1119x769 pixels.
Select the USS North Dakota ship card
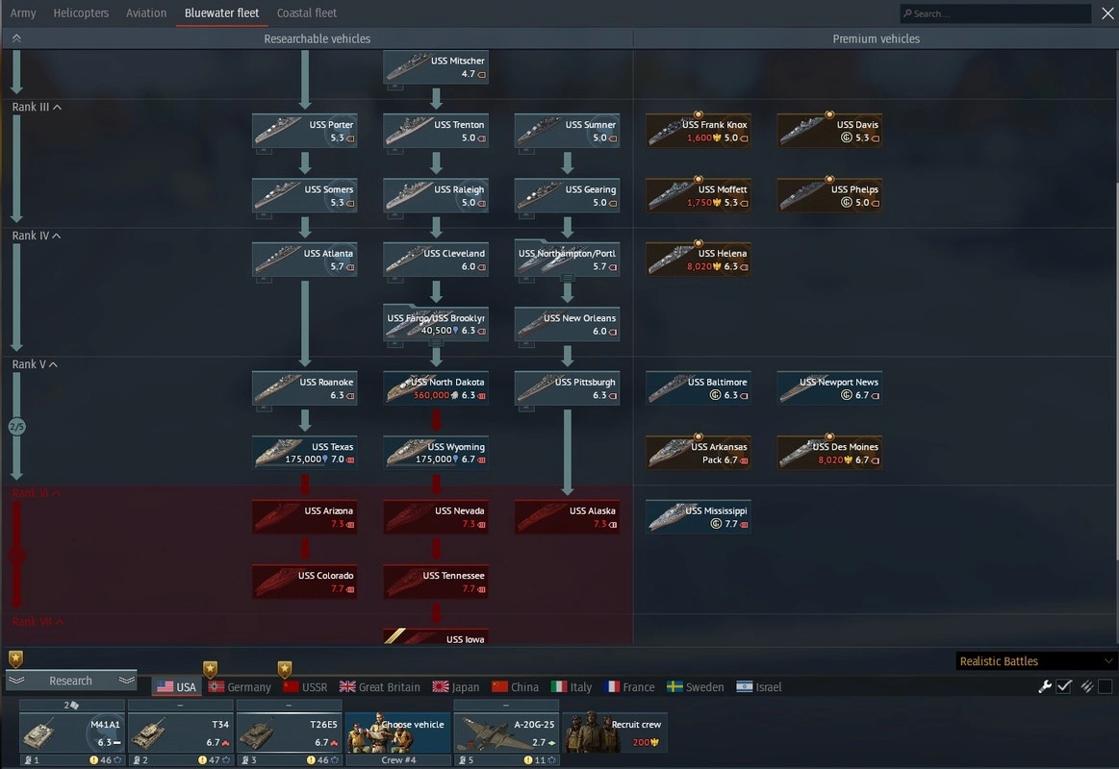pos(435,388)
